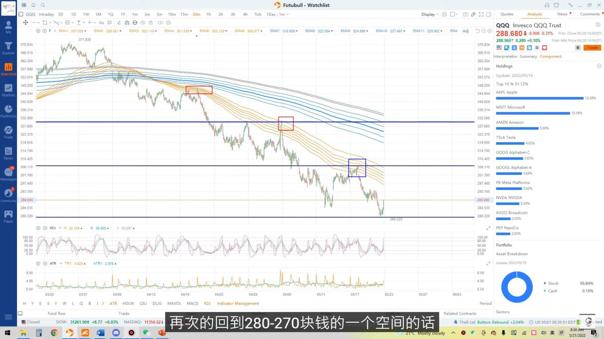The image size is (604, 339).
Task: Toggle the Adj price adjustment button
Action: [466, 31]
